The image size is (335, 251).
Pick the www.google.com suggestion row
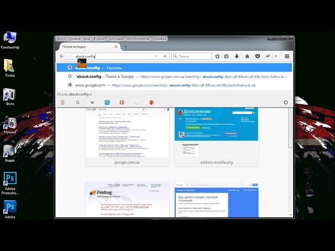174,85
